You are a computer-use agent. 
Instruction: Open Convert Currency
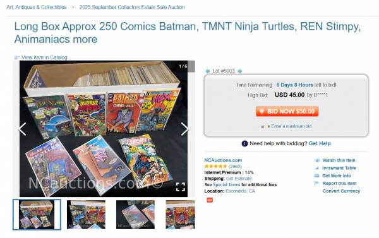pyautogui.click(x=341, y=191)
